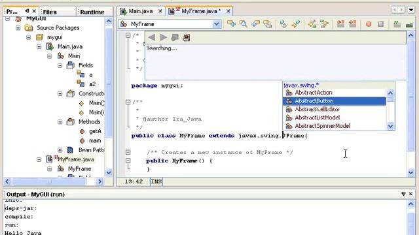Image resolution: width=419 pixels, height=235 pixels.
Task: Click package mygui line in editor
Action: tap(157, 86)
